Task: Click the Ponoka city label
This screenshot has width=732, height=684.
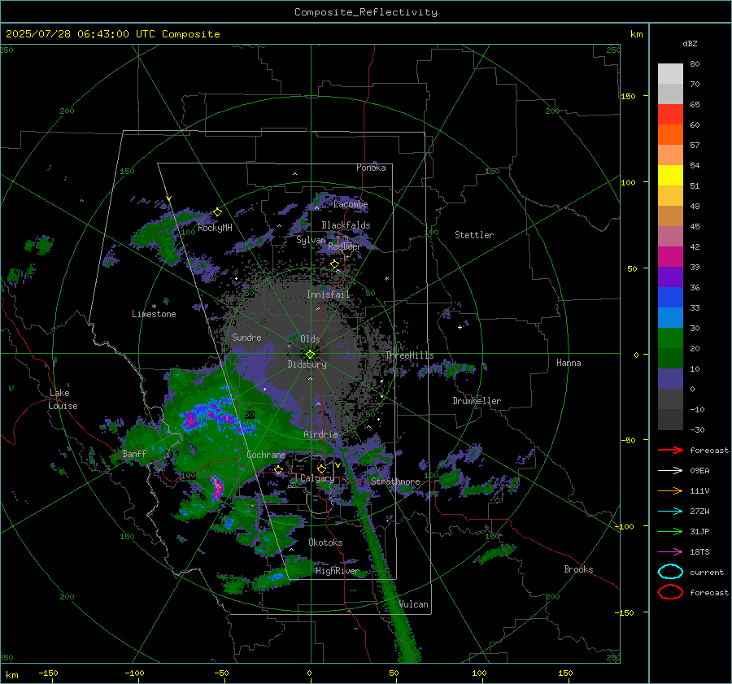Action: click(x=371, y=168)
